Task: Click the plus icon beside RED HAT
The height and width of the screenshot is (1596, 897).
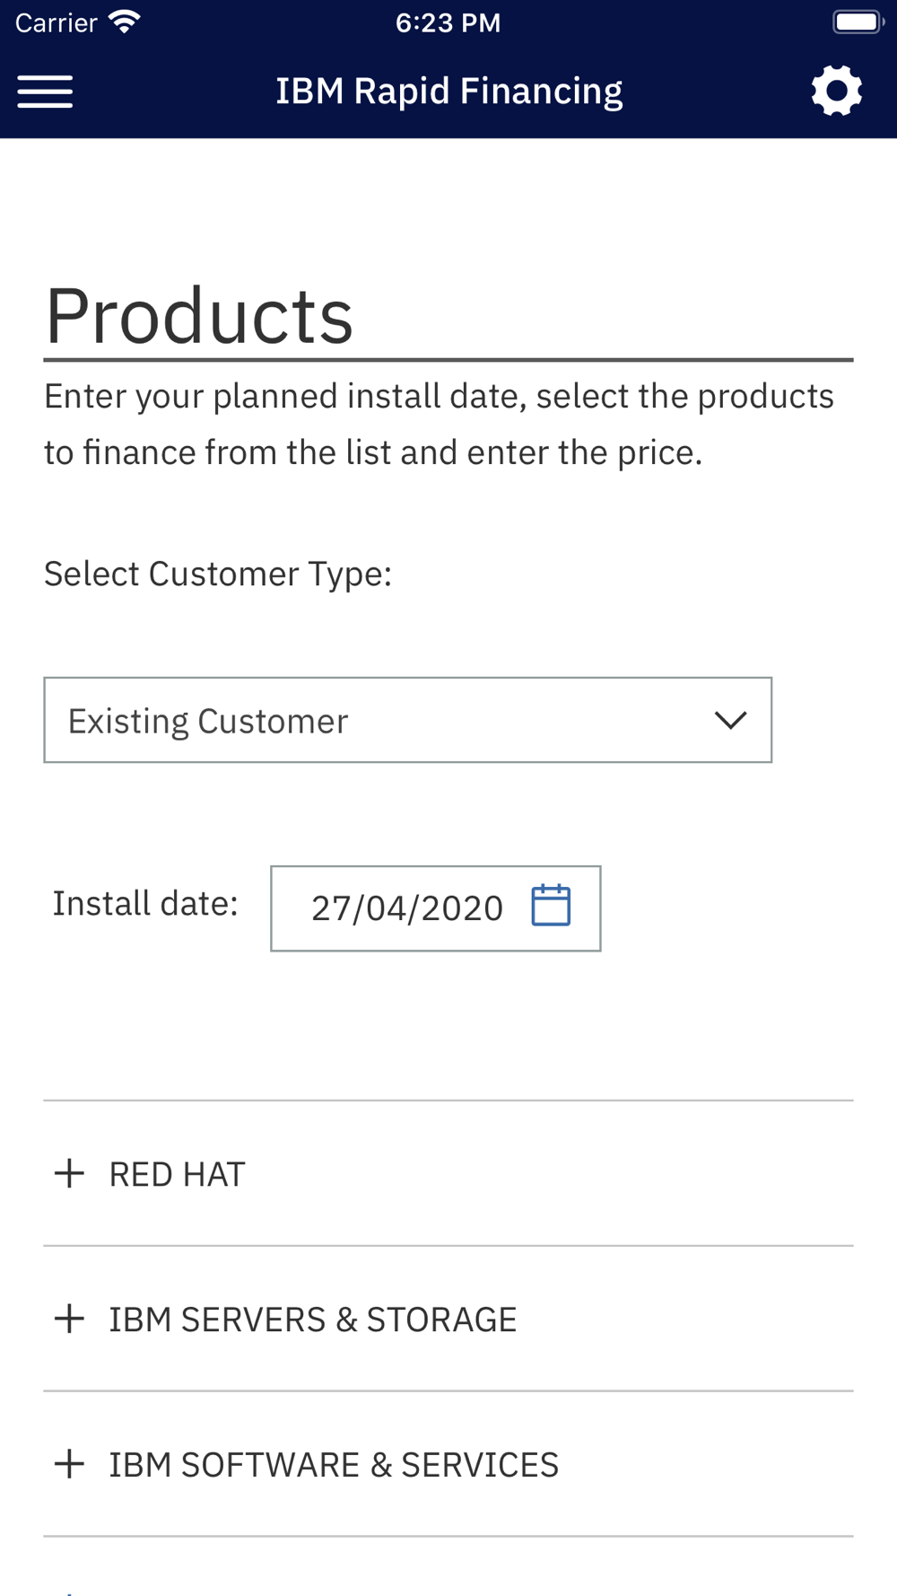Action: pos(69,1173)
